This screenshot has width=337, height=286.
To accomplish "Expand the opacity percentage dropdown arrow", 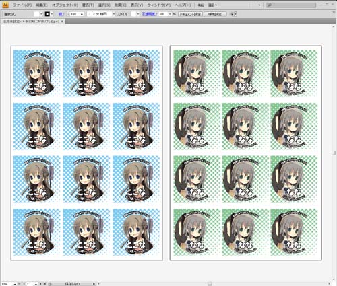I will [170, 14].
